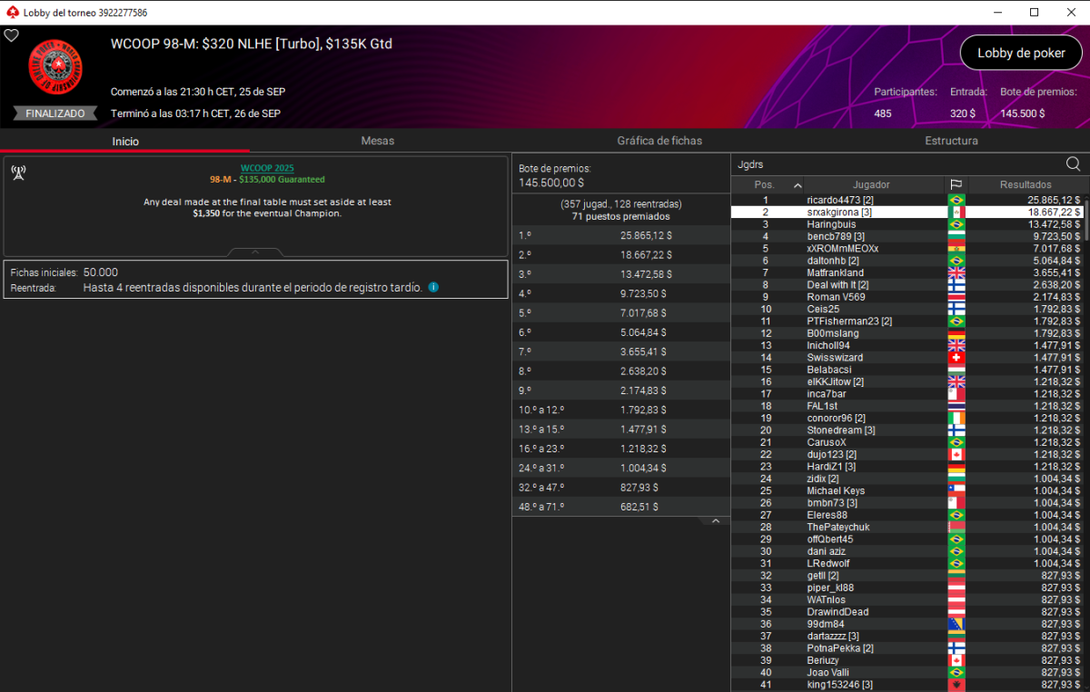
Task: Click the PokerStars logo in title bar
Action: click(11, 13)
